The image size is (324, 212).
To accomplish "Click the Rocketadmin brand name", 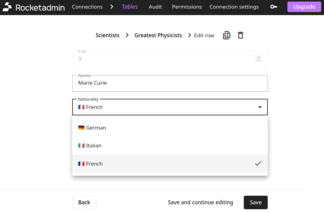I will [x=40, y=8].
